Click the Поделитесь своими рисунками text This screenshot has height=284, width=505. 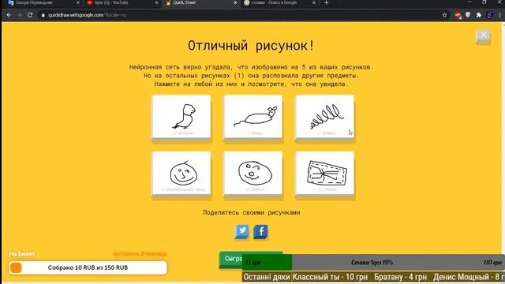click(x=252, y=212)
